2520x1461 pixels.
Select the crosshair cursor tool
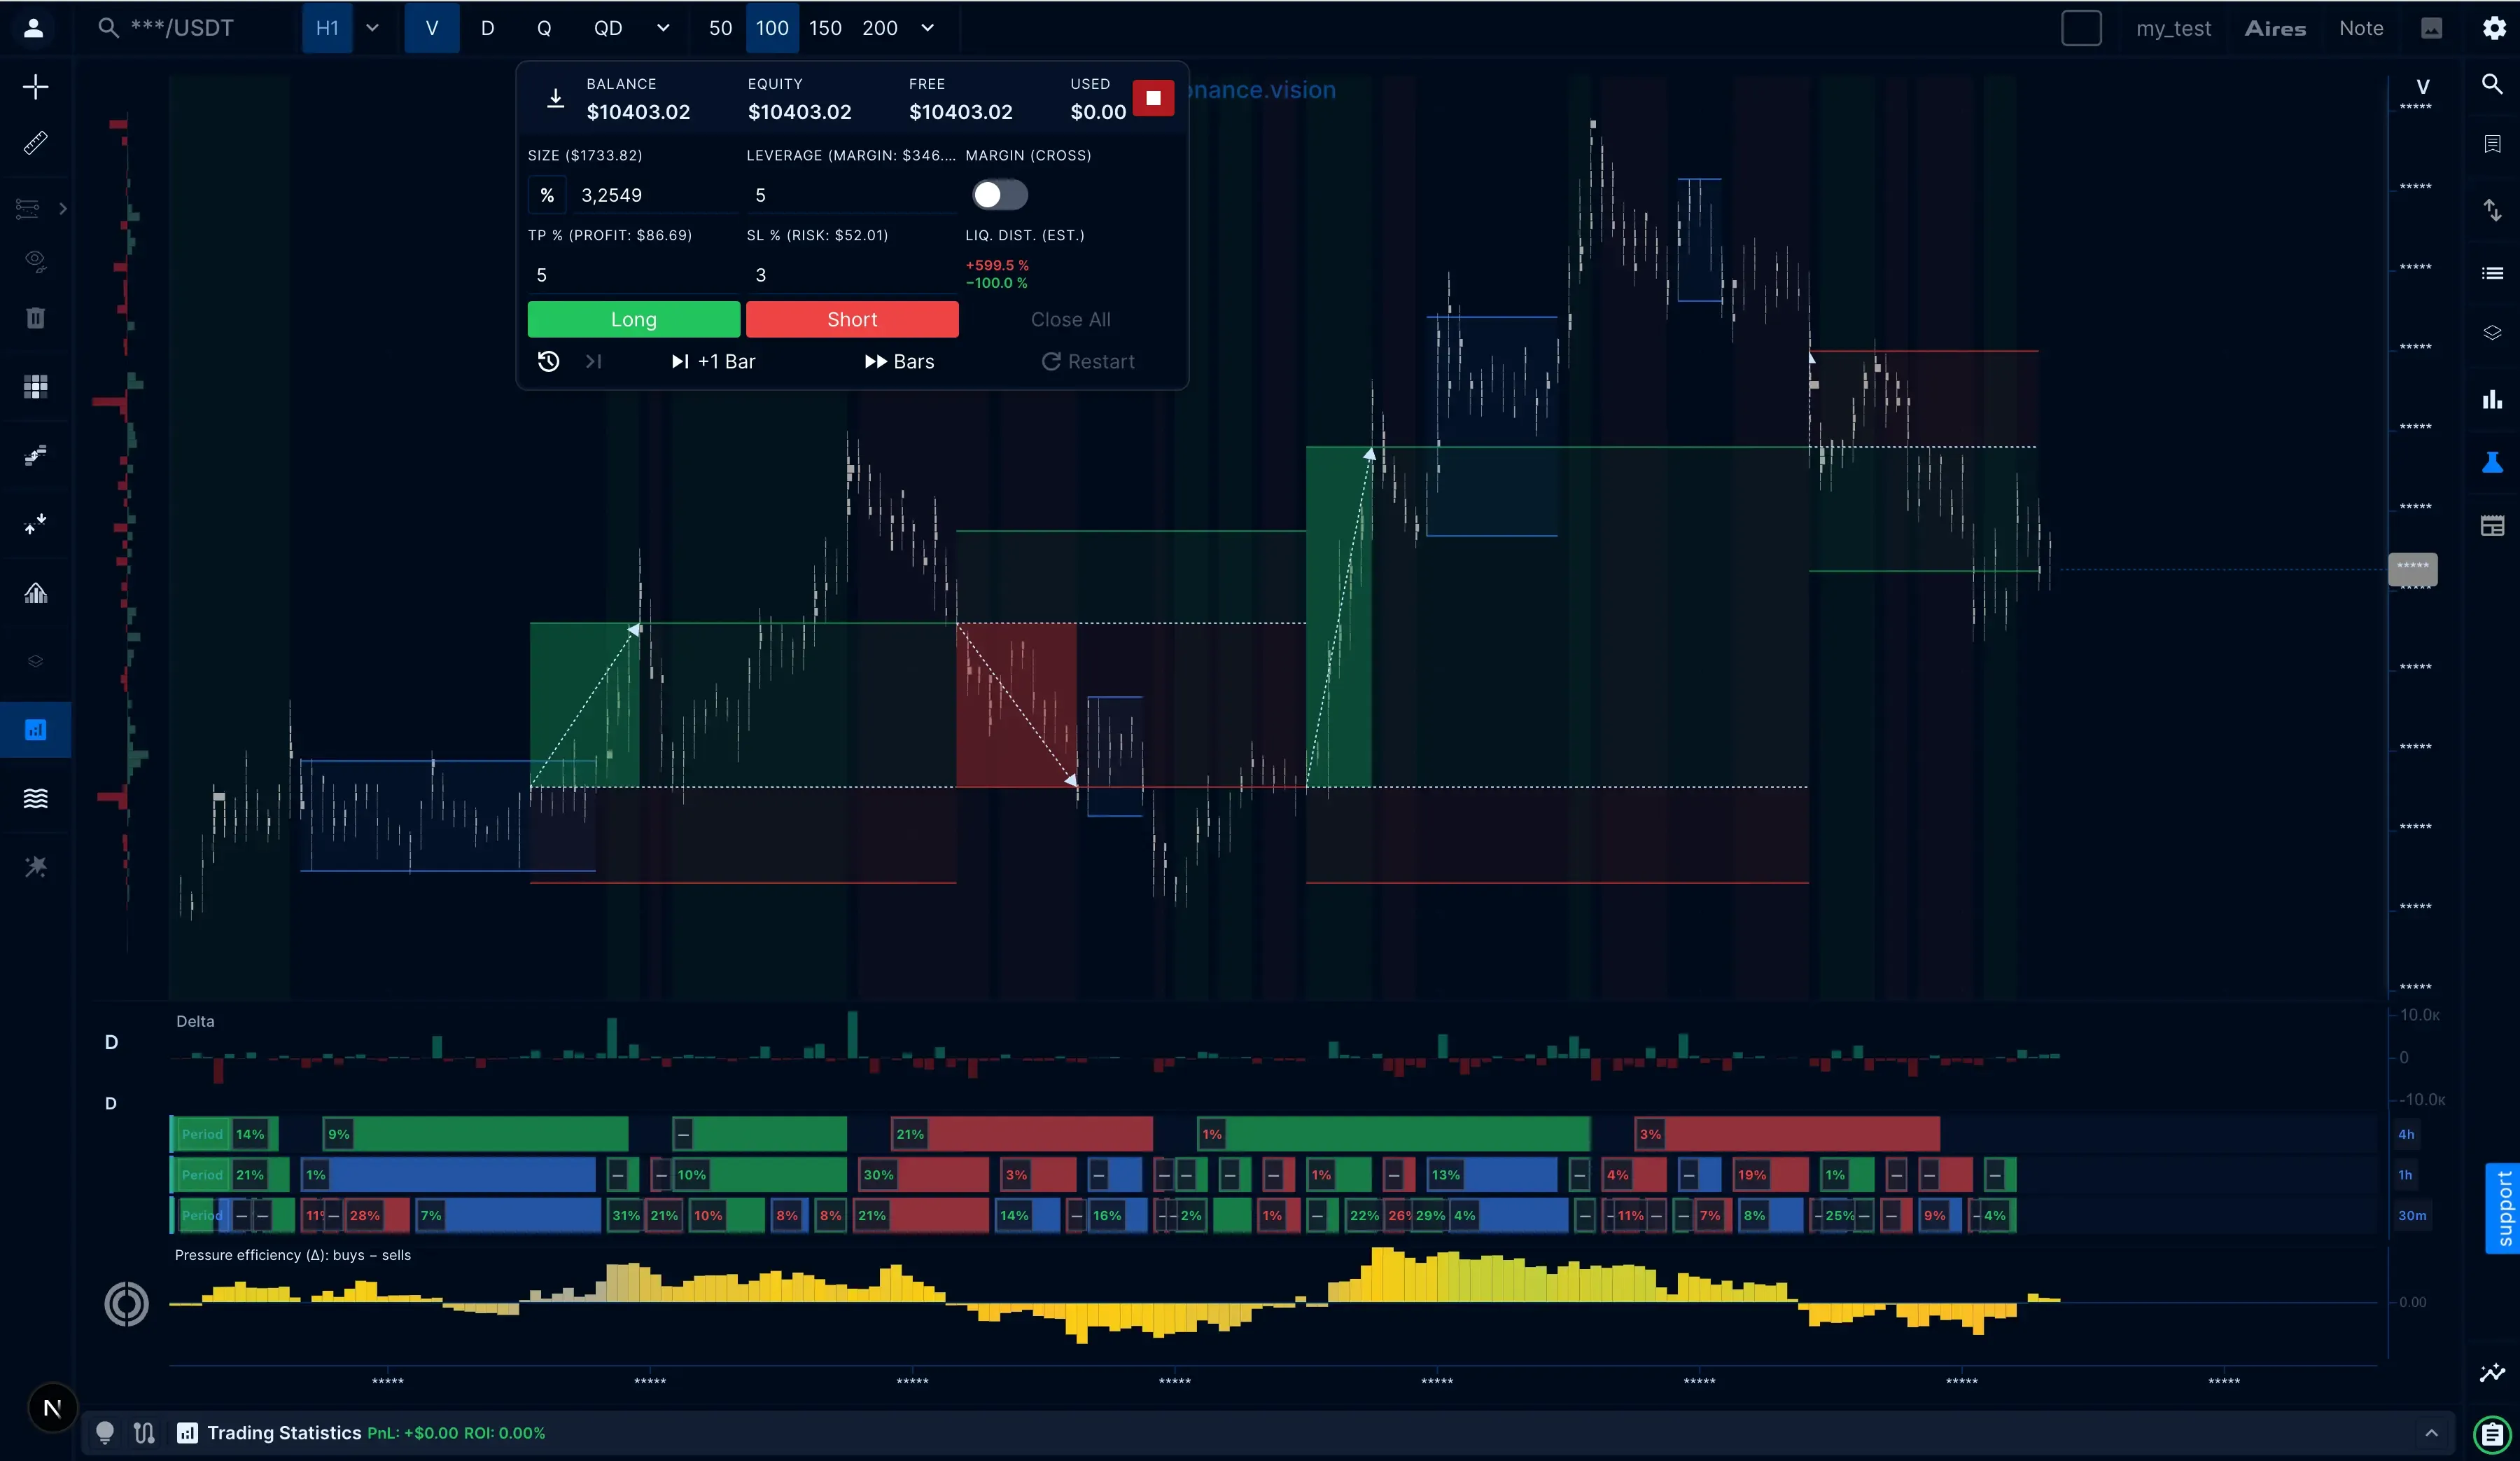coord(35,86)
